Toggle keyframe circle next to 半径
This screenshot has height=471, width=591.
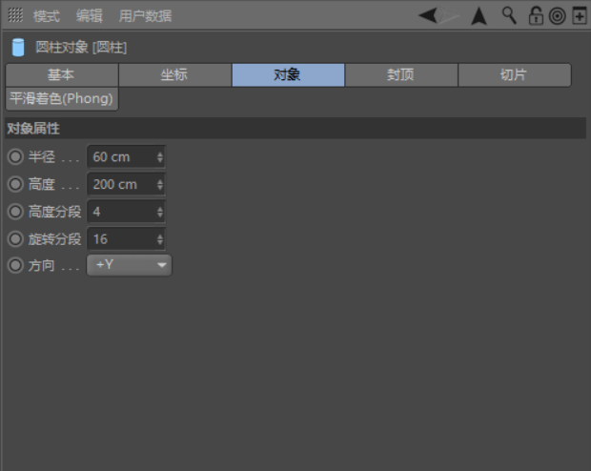click(x=15, y=156)
